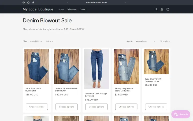Choose options for Skinny Long Inseam Jeans
Screen dimensions: 193x121
(126, 107)
